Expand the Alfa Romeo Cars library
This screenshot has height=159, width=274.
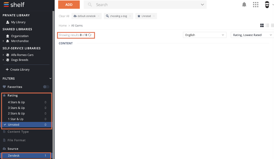(x=3, y=55)
